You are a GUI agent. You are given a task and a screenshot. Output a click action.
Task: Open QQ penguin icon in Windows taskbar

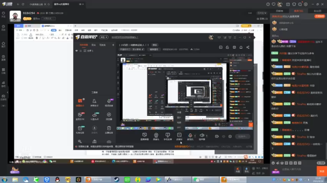click(x=57, y=179)
